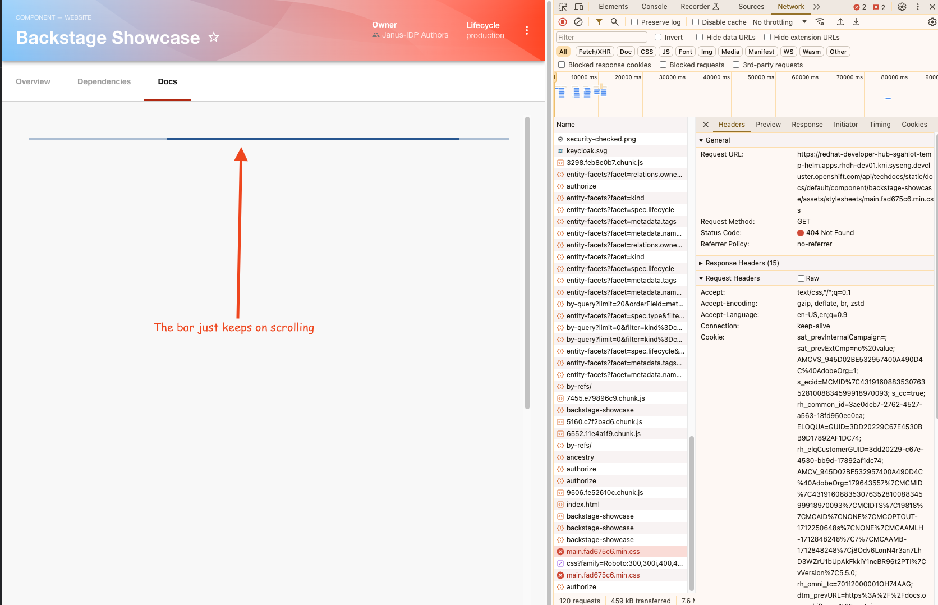Click the security-checked.png file icon
Viewport: 938px width, 605px height.
pos(560,139)
